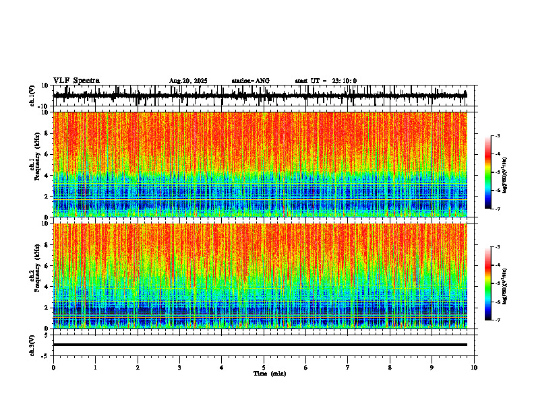This screenshot has width=534, height=412.
Task: Select the ch.1 color bar log(PSD) title
Action: tap(505, 175)
